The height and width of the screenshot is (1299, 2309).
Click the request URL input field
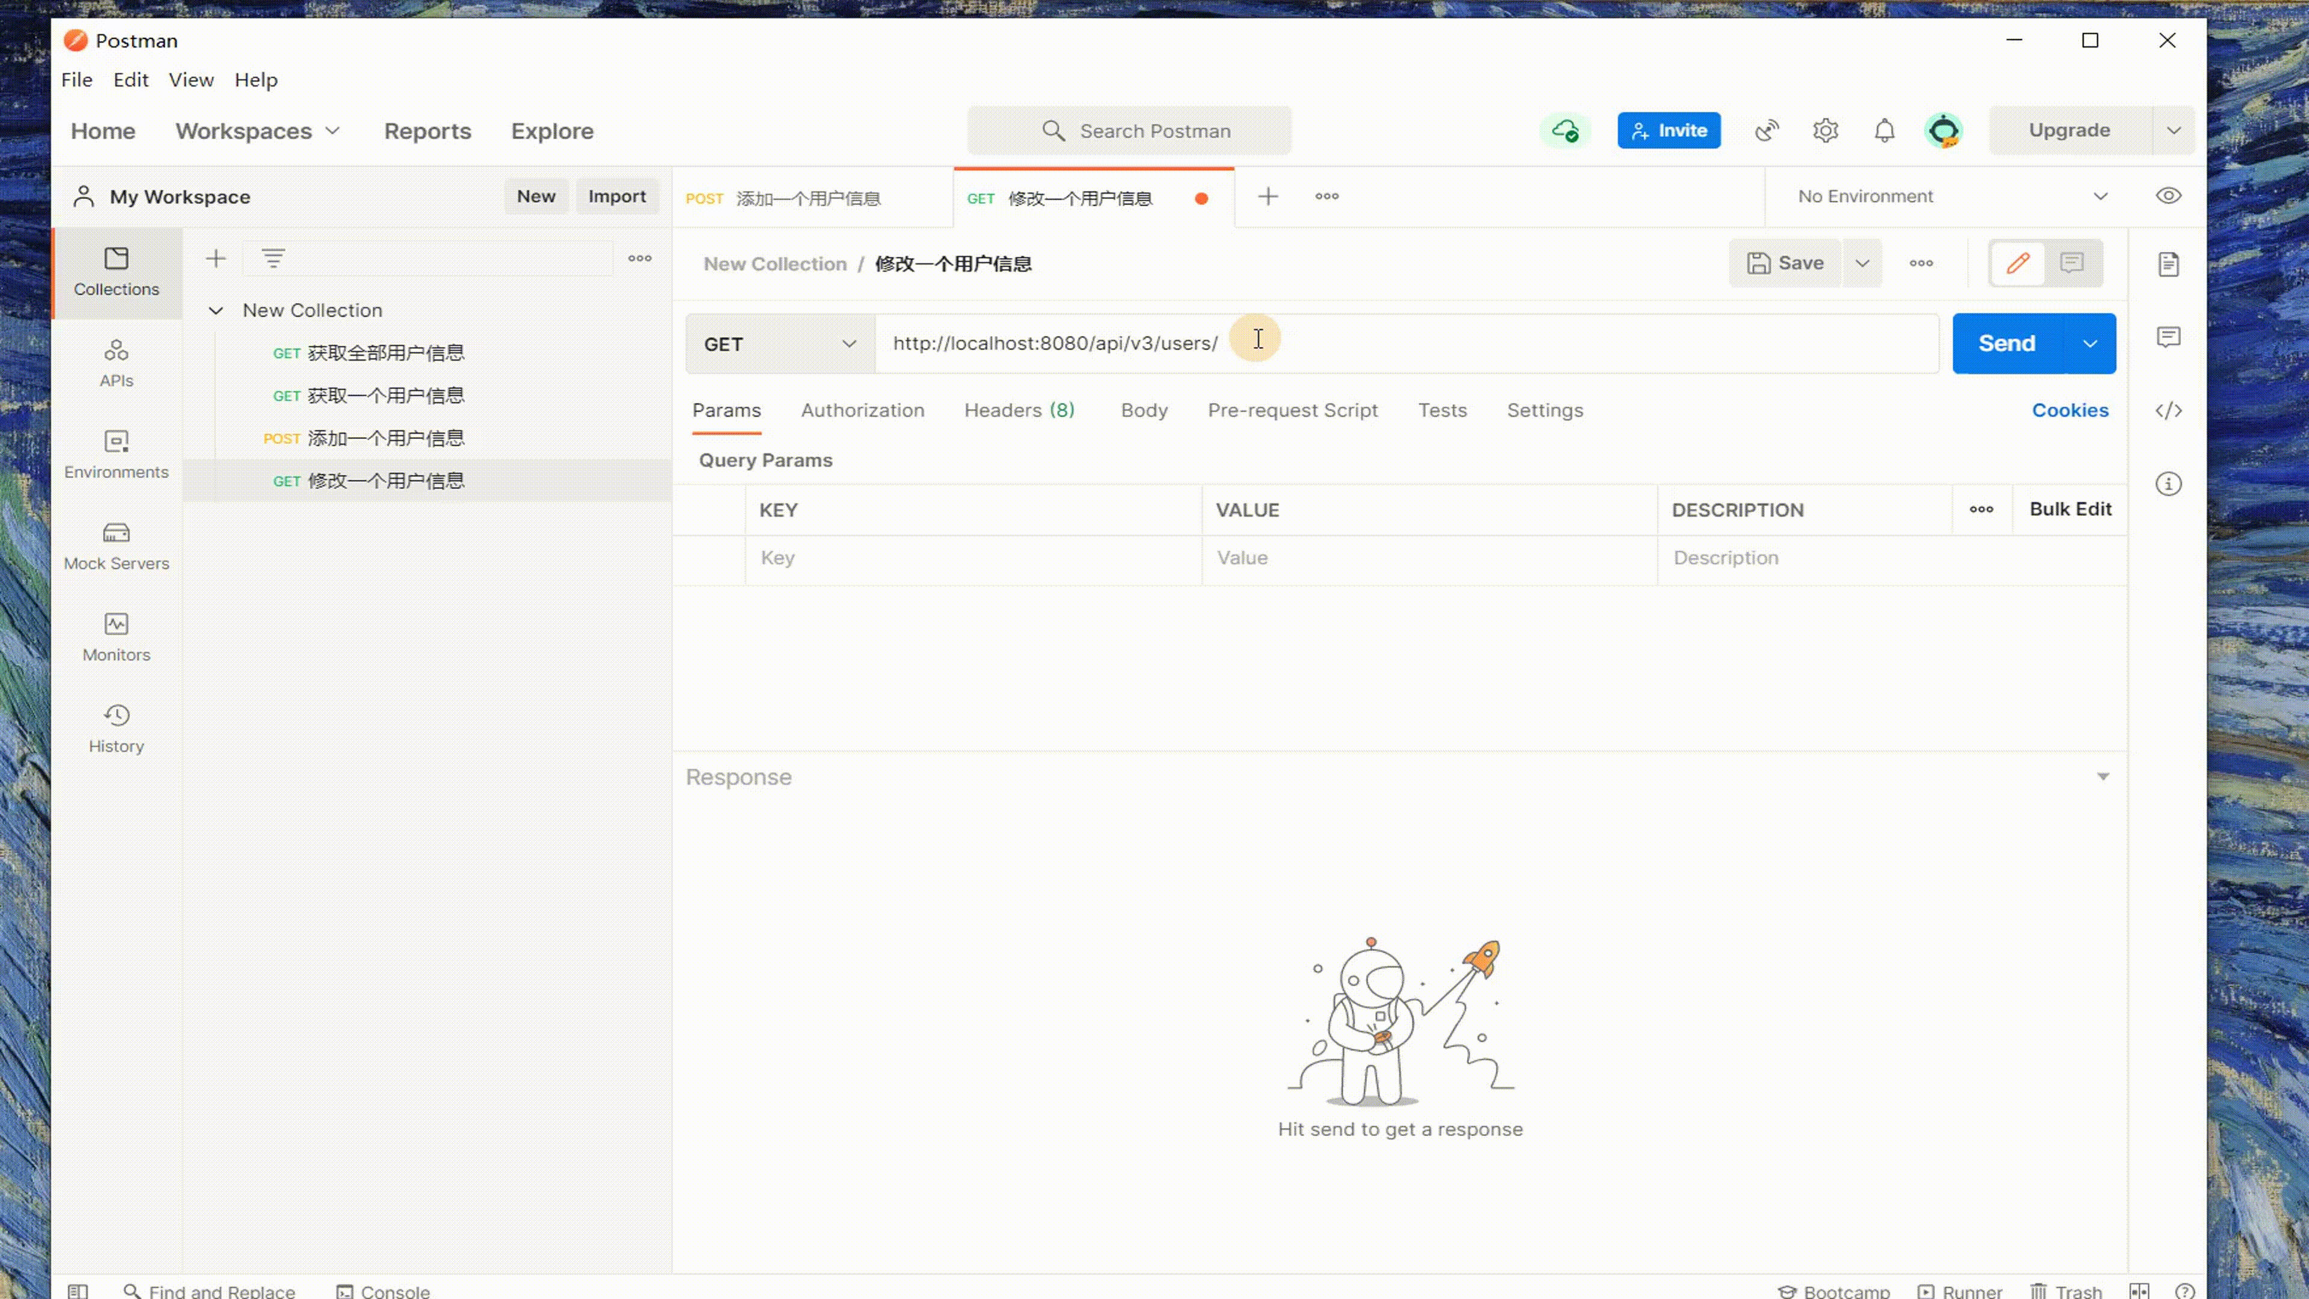click(x=1407, y=343)
